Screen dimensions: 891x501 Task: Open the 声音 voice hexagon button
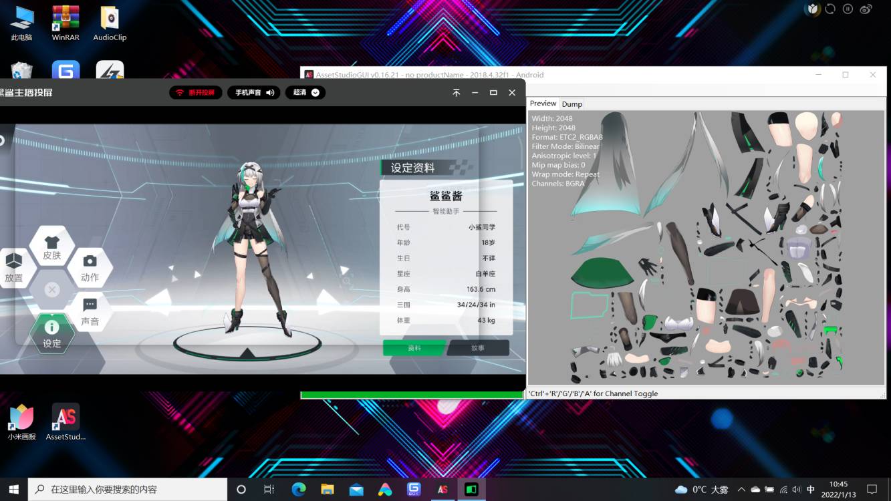point(90,312)
